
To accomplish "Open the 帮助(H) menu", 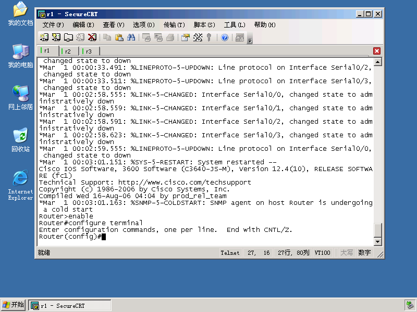I will (x=265, y=25).
